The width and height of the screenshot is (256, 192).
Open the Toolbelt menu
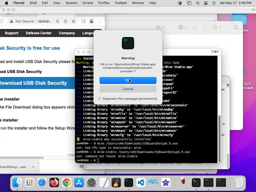click(121, 3)
